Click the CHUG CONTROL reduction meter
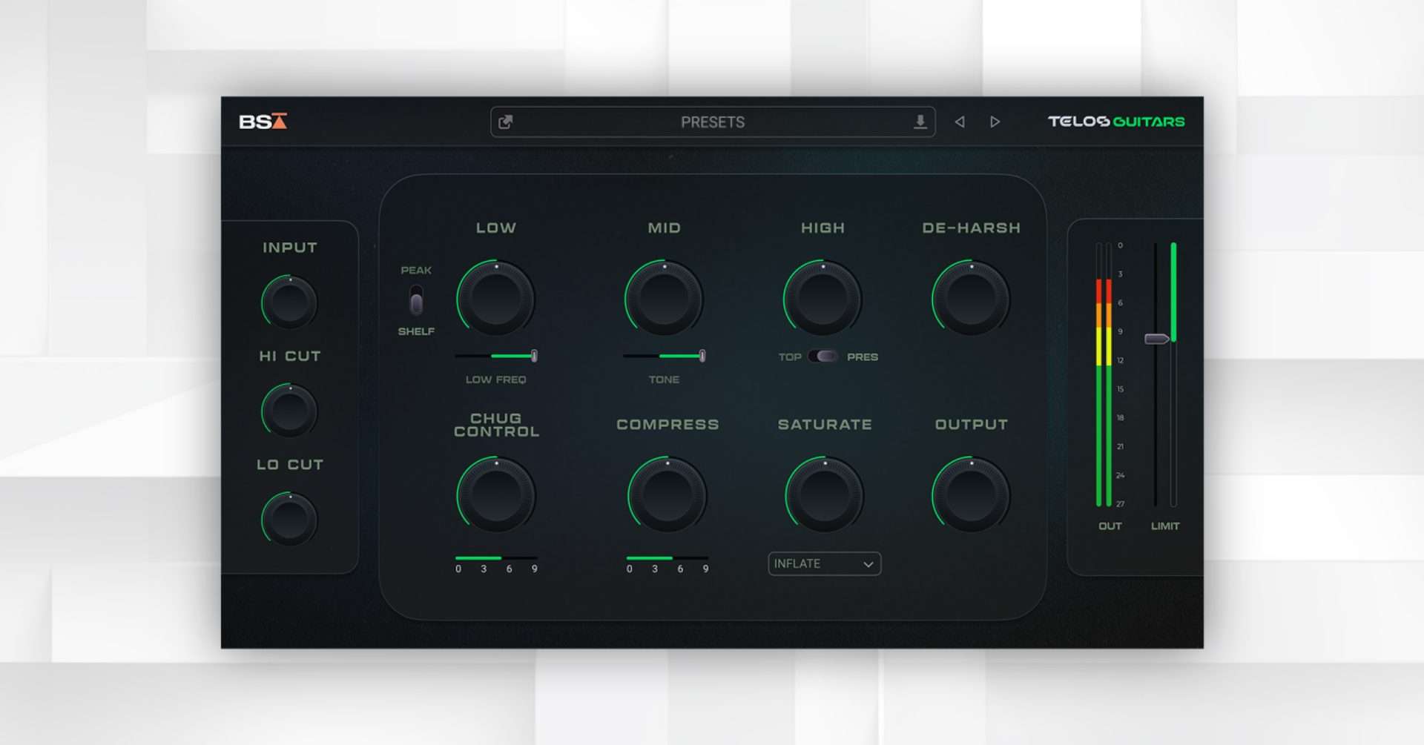Screen dimensions: 1424x745 point(496,557)
